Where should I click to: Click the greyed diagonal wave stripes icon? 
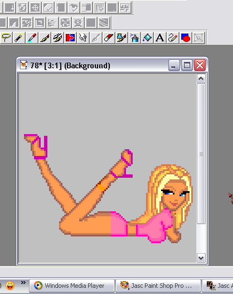pyautogui.click(x=104, y=23)
